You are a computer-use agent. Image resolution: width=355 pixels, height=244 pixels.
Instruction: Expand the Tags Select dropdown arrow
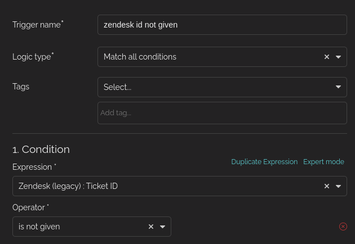(338, 87)
